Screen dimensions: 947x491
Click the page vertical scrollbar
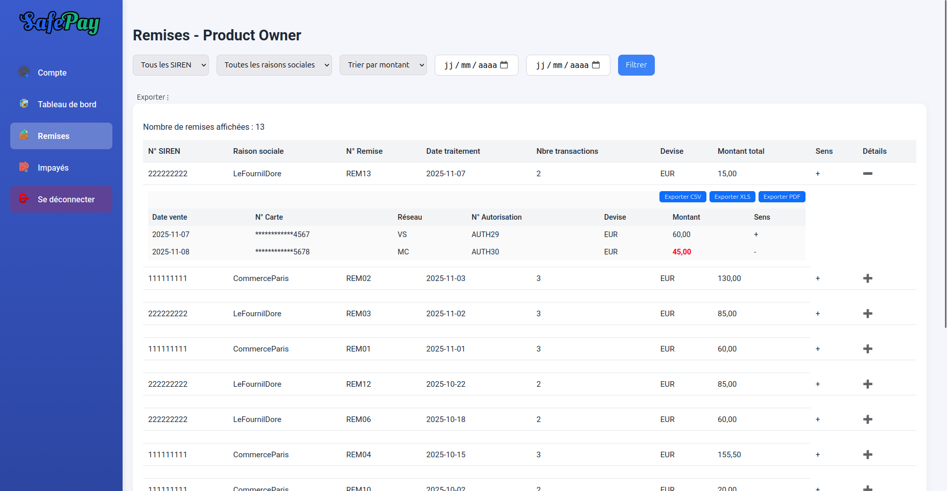(x=944, y=163)
